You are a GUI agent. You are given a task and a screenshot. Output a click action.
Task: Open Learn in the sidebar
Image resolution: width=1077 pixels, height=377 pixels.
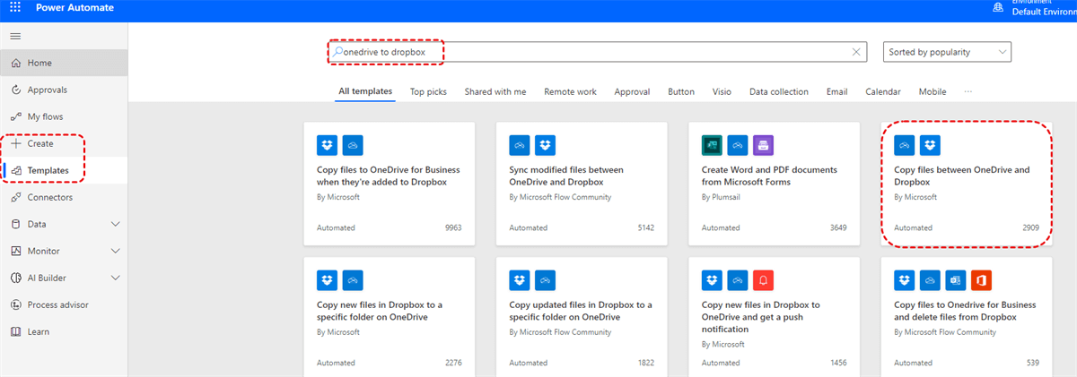click(x=64, y=331)
